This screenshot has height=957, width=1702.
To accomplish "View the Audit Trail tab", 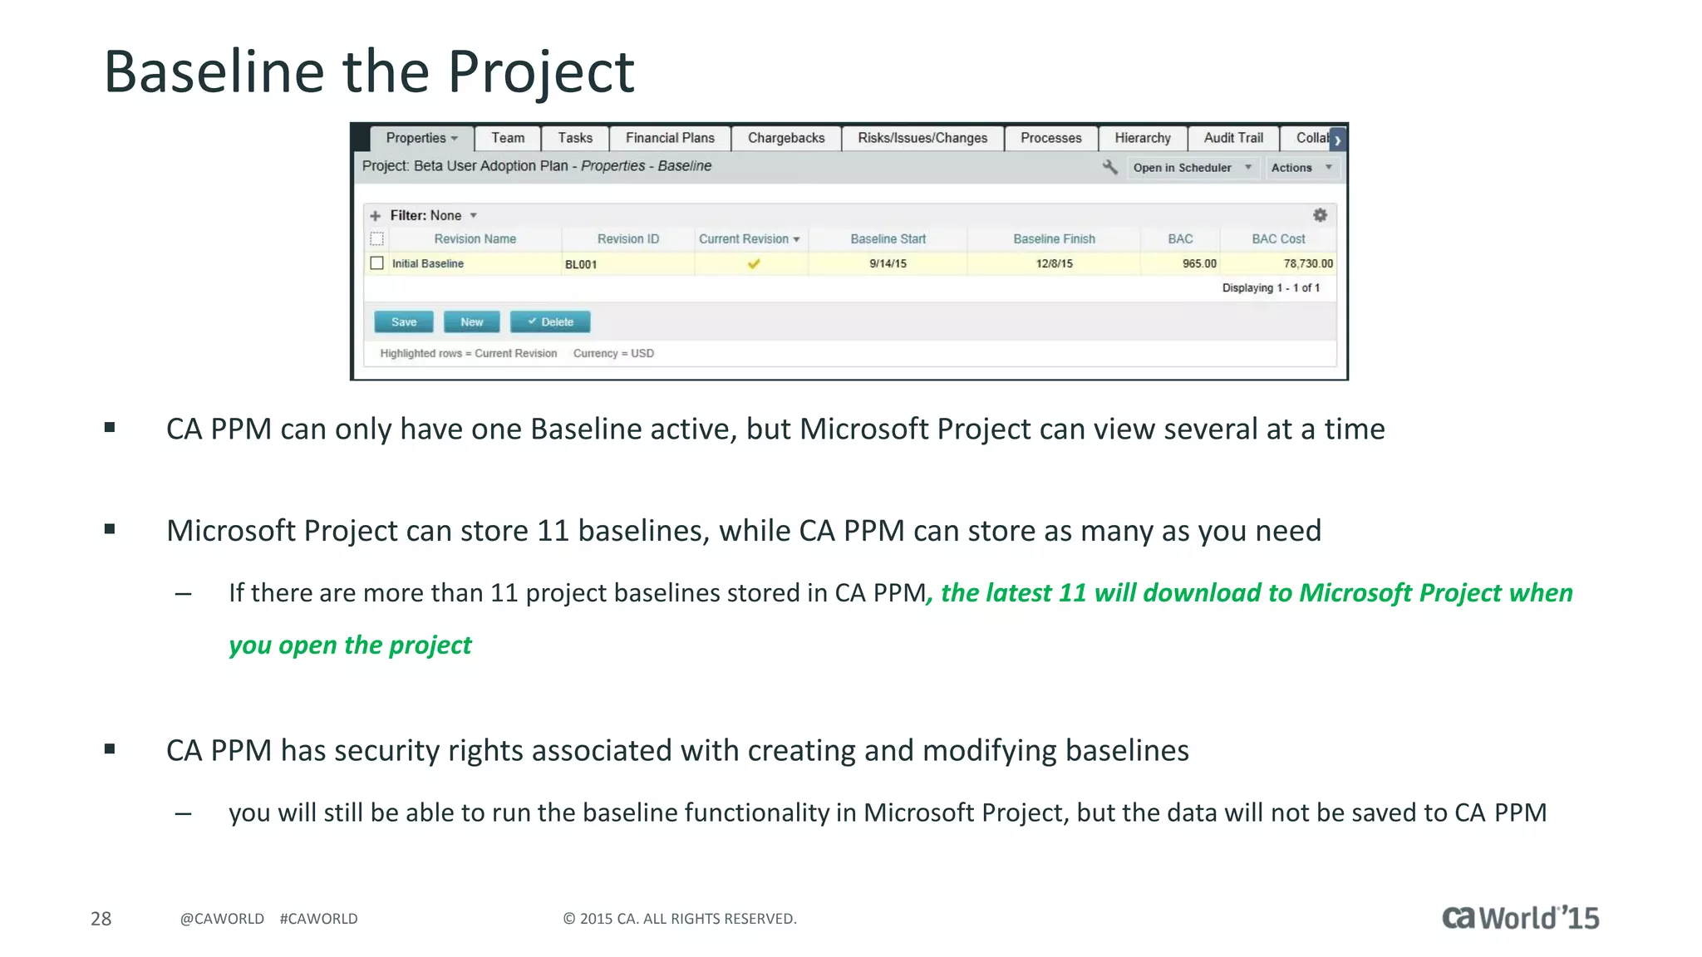I will (1233, 138).
